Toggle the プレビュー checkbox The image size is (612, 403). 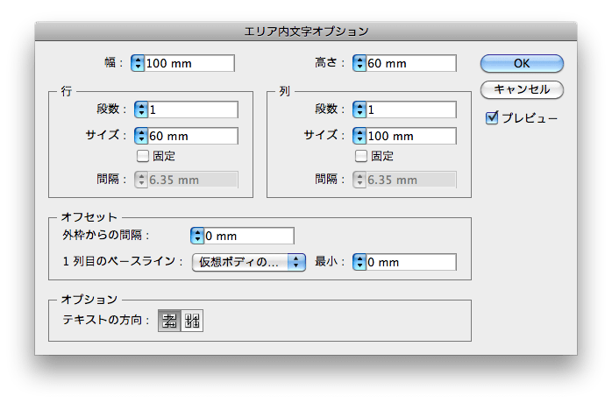[x=492, y=117]
